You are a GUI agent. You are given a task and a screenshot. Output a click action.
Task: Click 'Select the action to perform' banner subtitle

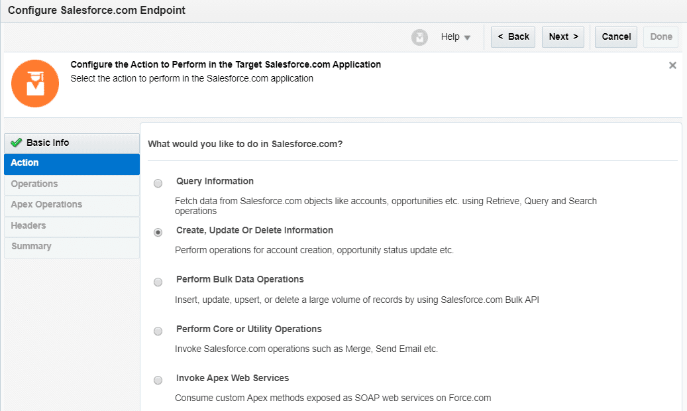pos(192,78)
